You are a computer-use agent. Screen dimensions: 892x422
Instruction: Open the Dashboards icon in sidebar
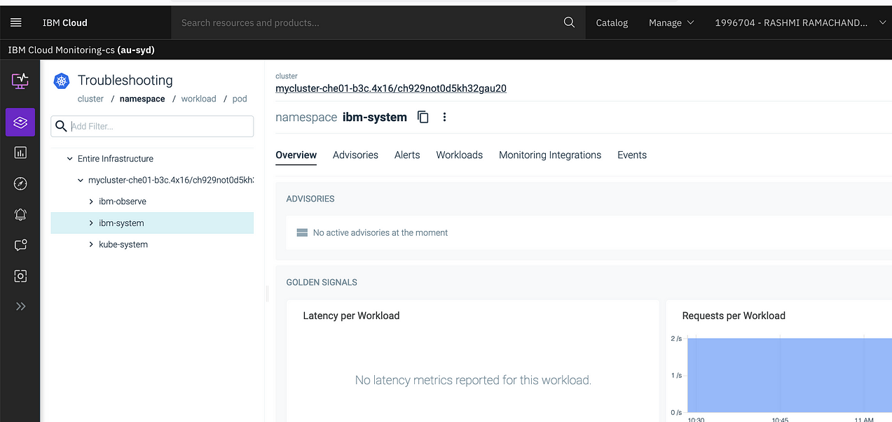(x=20, y=153)
